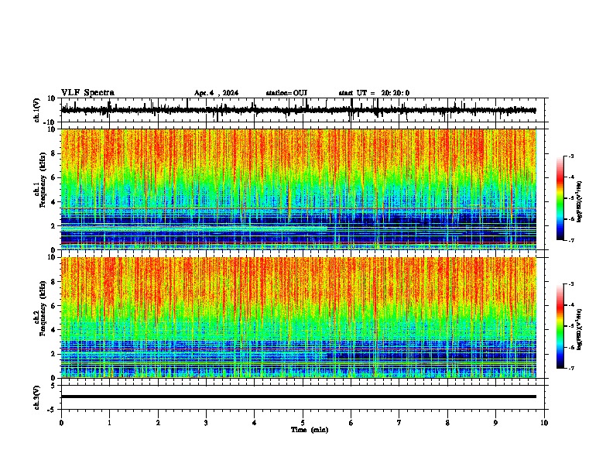613x474 pixels.
Task: Click time axis tick label "0"
Action: tap(61, 423)
